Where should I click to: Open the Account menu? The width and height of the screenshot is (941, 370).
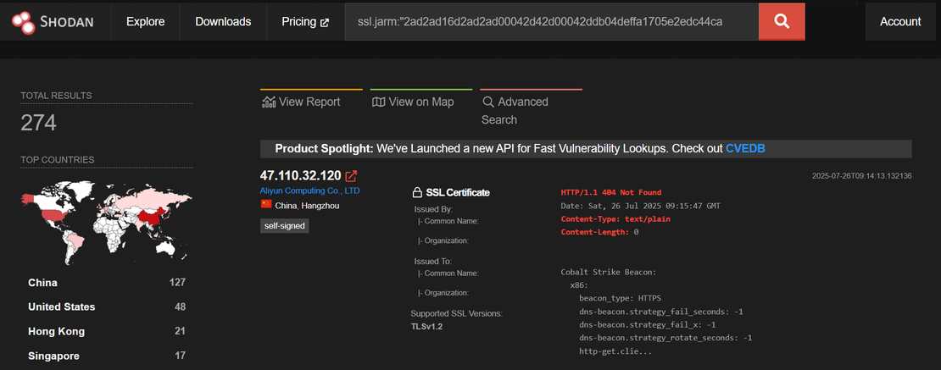pos(900,21)
